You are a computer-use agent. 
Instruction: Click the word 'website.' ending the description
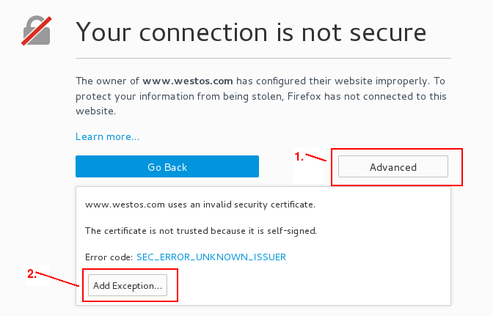click(x=95, y=111)
